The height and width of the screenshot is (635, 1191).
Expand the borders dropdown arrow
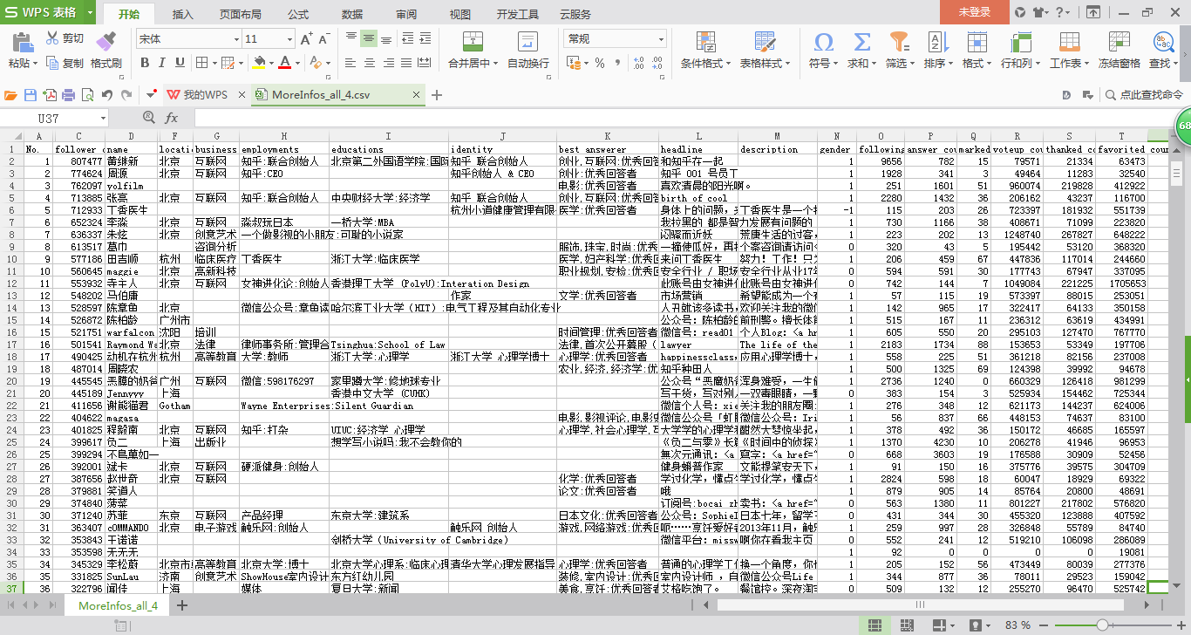tap(214, 63)
